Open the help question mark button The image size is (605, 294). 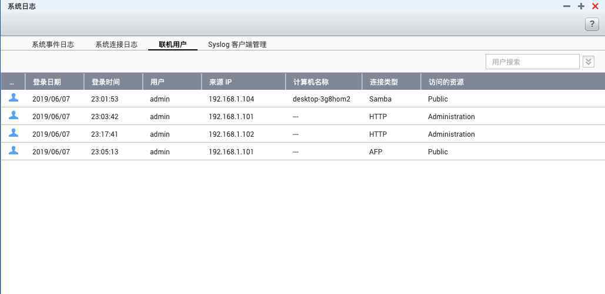592,24
